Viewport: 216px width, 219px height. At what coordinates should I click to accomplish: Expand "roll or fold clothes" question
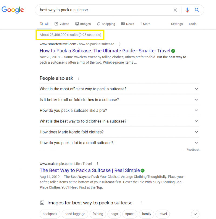point(197,100)
